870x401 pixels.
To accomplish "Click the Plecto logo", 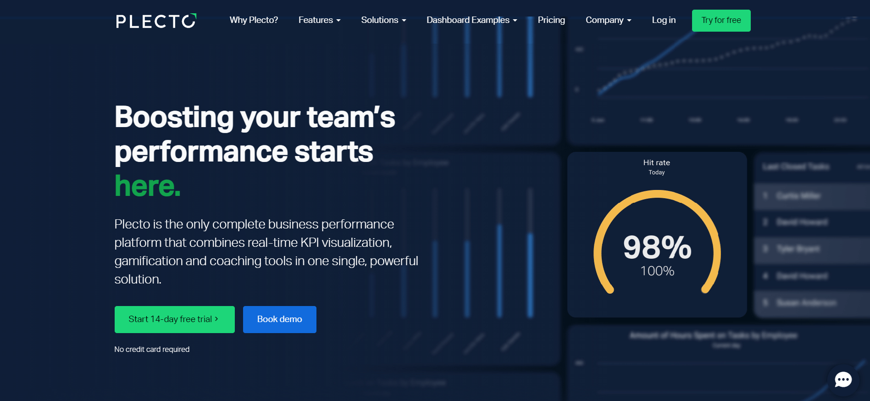I will tap(156, 21).
